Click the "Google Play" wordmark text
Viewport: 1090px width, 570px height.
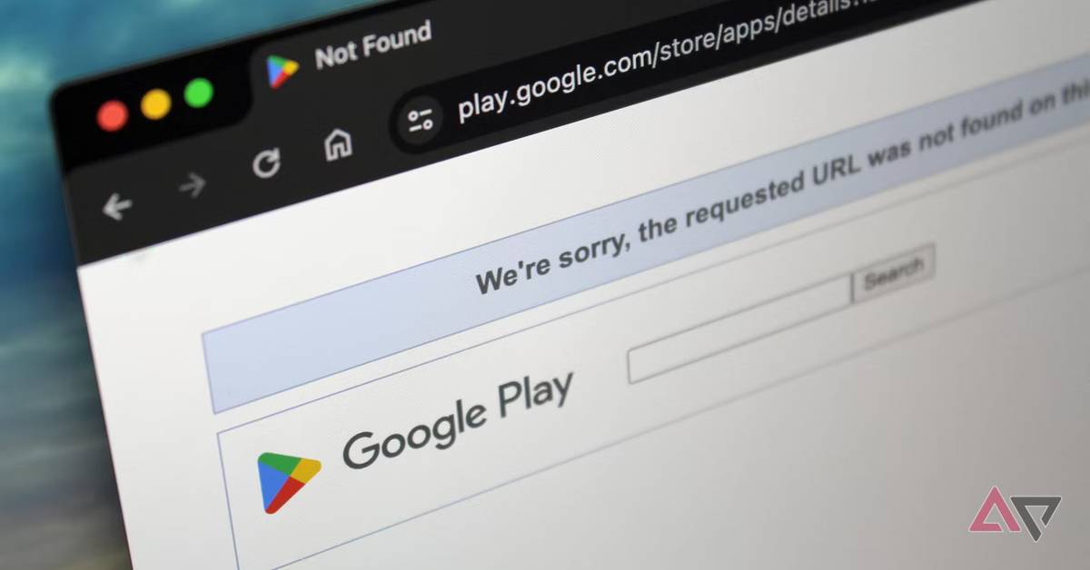tap(457, 420)
